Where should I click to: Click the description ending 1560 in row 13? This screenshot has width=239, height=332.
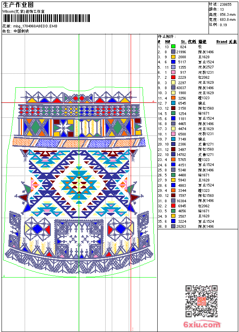tap(206, 108)
